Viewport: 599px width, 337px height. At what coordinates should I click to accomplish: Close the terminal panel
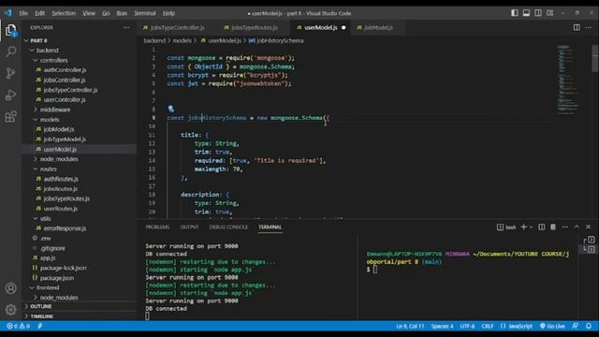pos(589,227)
